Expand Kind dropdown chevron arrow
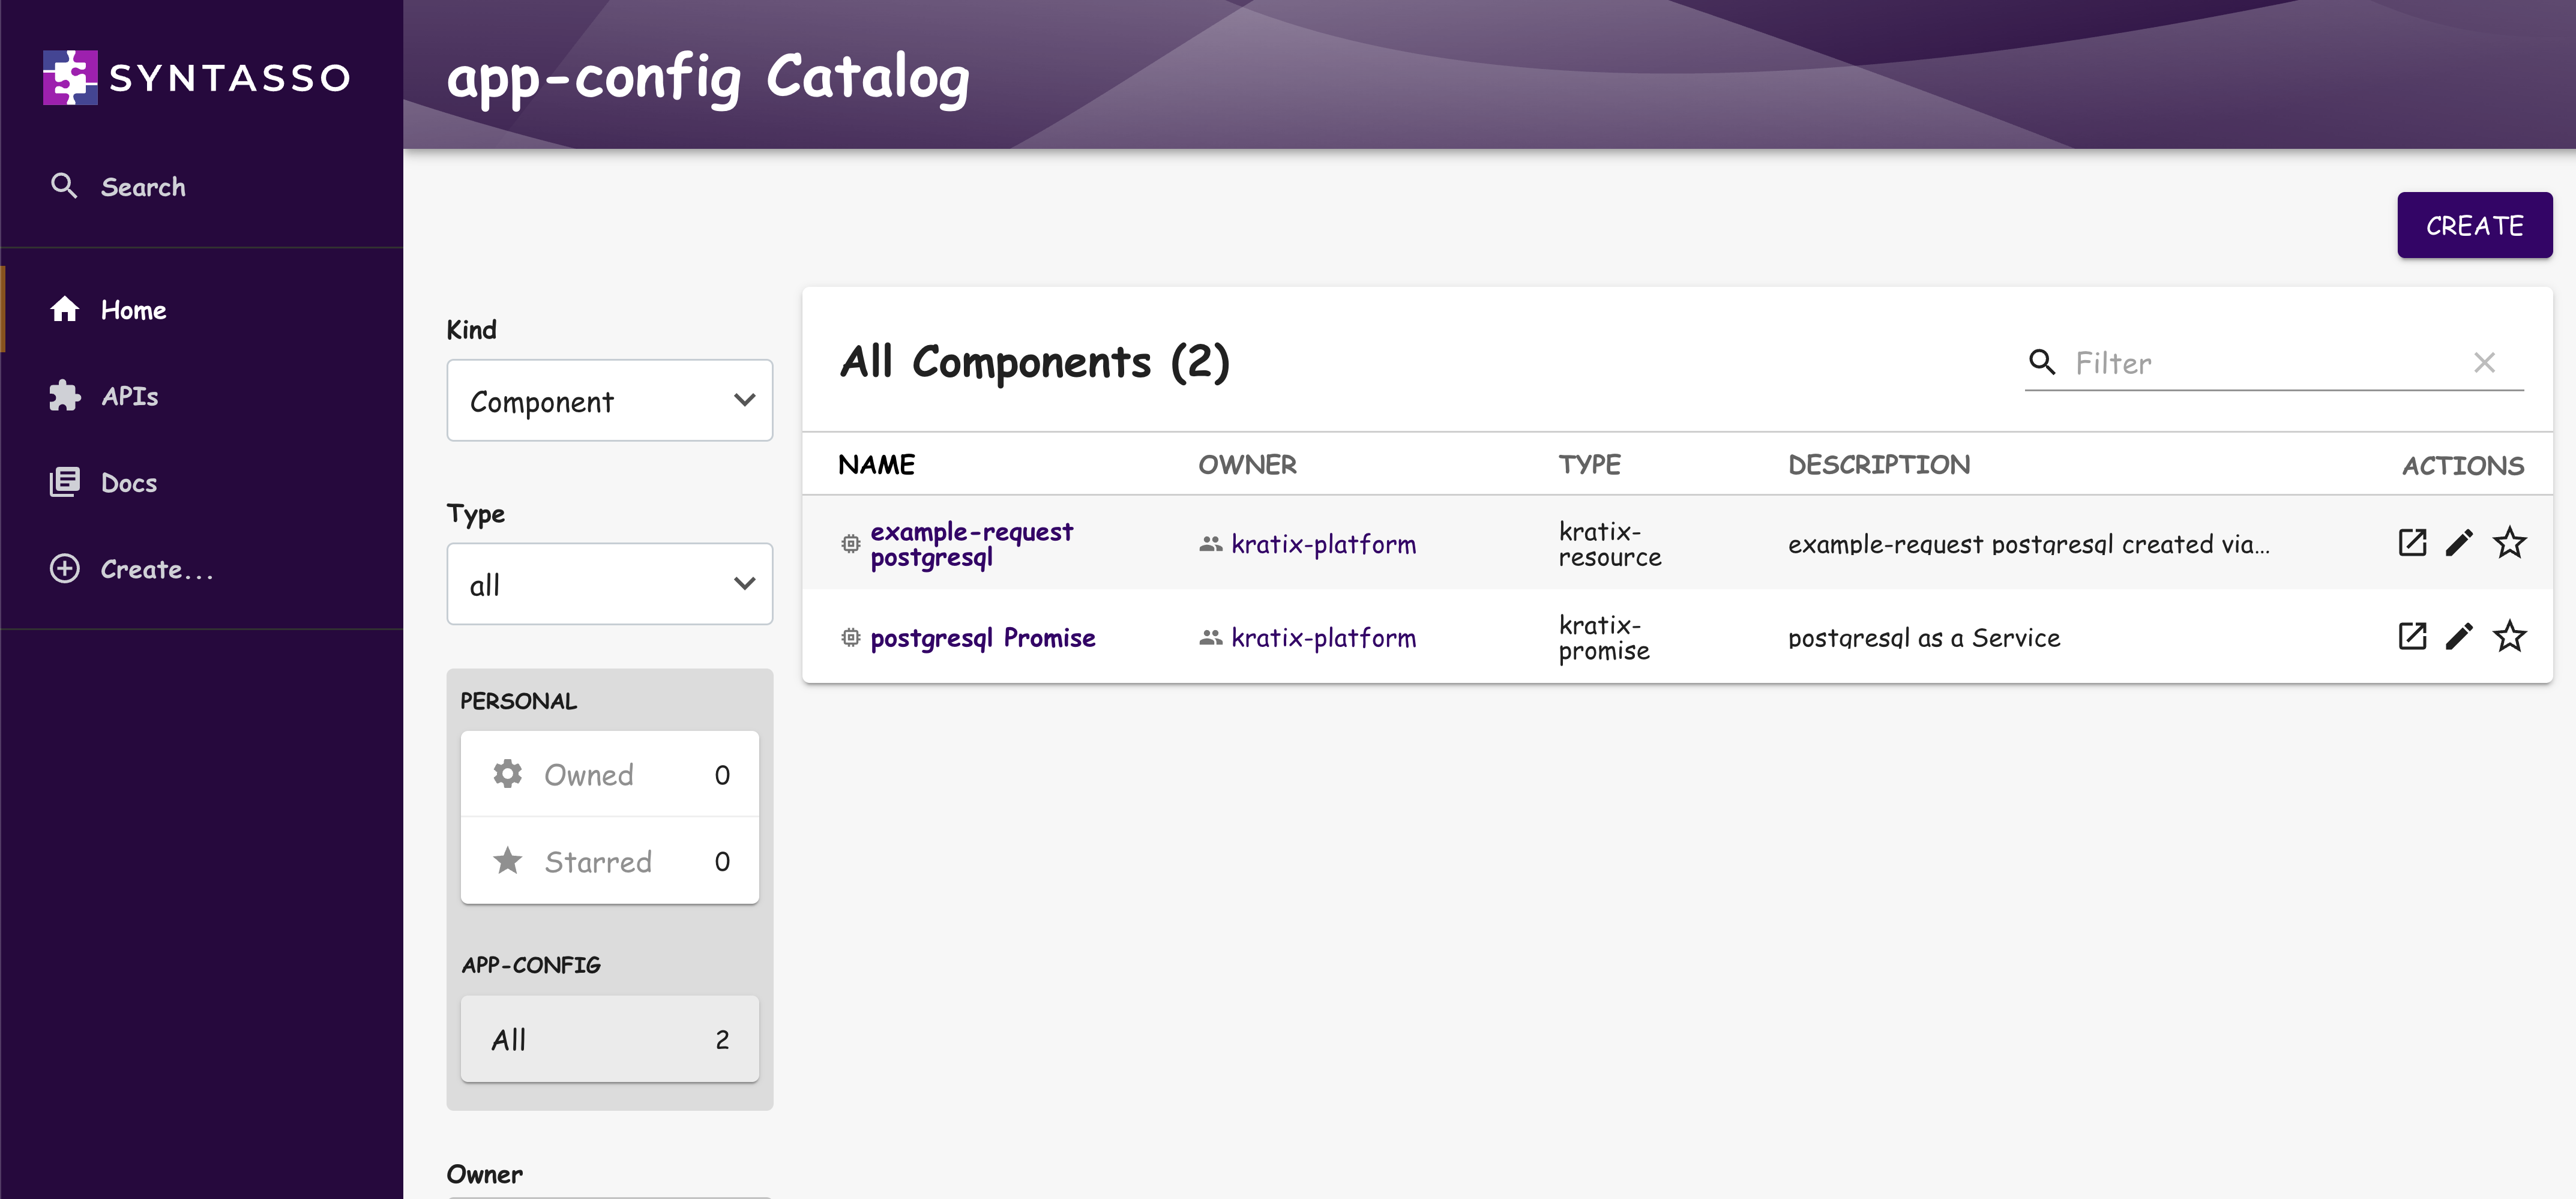 744,400
